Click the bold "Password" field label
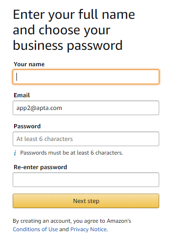Viewport: 170px width, 242px height. pyautogui.click(x=27, y=126)
